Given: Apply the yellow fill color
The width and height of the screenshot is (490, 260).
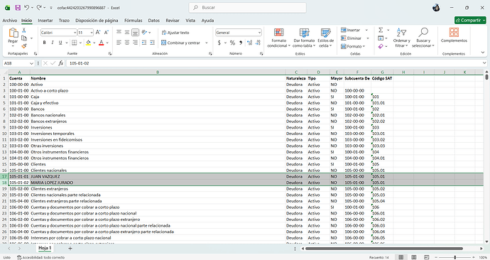Looking at the screenshot, I should (89, 43).
